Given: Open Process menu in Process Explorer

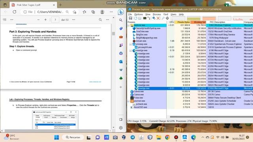Looking at the screenshot, I should 157,14.
